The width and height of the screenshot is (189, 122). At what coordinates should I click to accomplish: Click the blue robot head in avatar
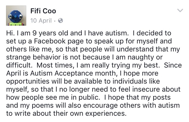16,16
